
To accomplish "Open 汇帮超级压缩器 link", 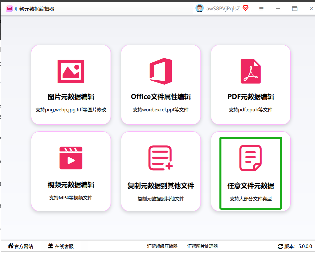I will (162, 246).
